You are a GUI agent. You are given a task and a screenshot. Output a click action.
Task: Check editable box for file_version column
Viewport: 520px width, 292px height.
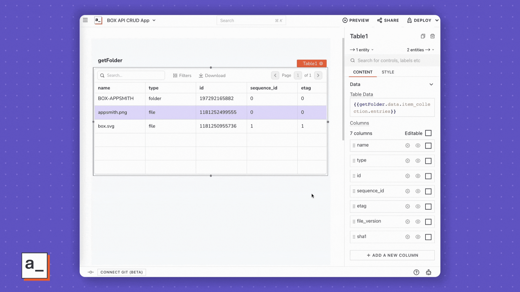pyautogui.click(x=428, y=222)
